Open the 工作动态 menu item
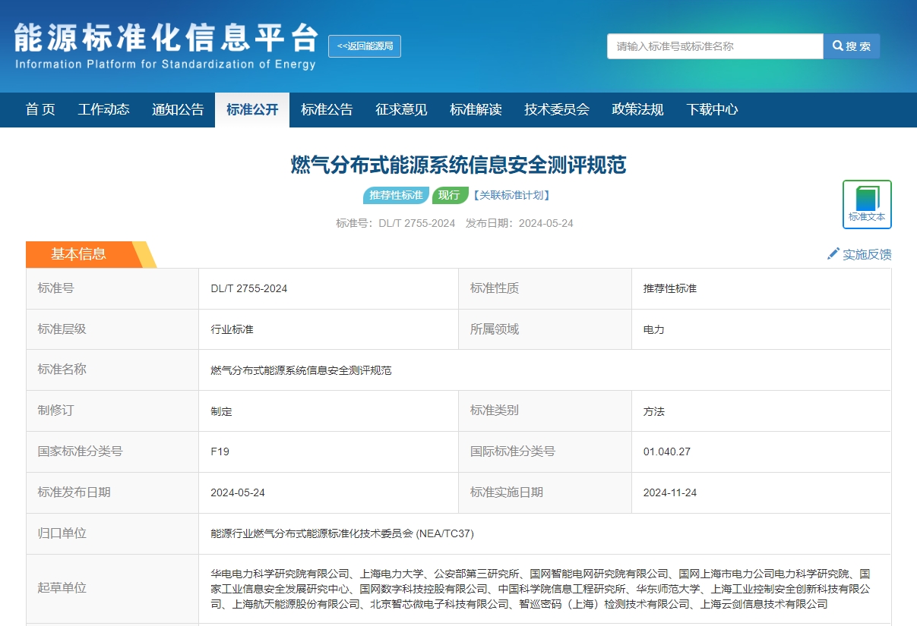The width and height of the screenshot is (917, 626). 103,110
